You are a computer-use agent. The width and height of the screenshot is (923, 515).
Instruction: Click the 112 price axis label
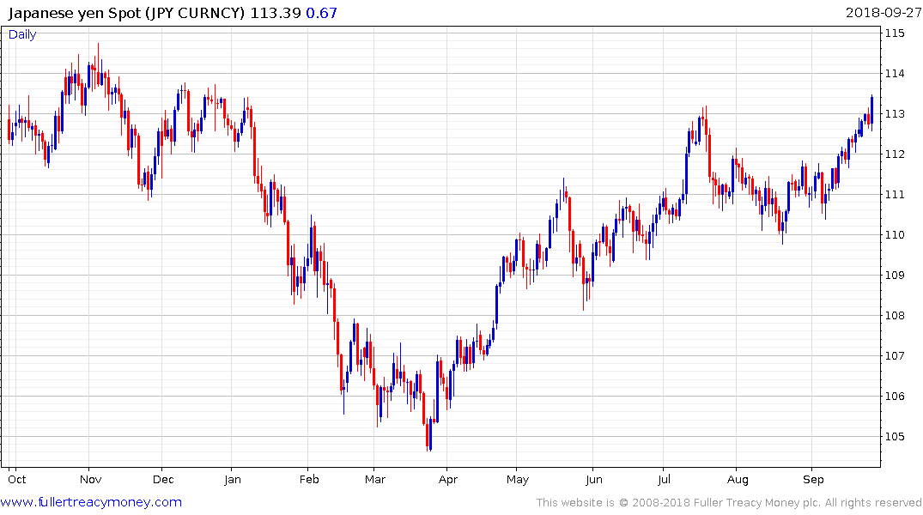[x=895, y=154]
